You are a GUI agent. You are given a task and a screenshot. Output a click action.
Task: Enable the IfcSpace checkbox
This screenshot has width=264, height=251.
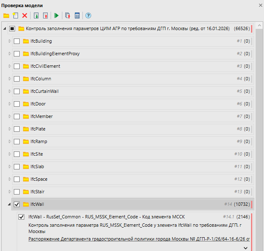[17, 179]
